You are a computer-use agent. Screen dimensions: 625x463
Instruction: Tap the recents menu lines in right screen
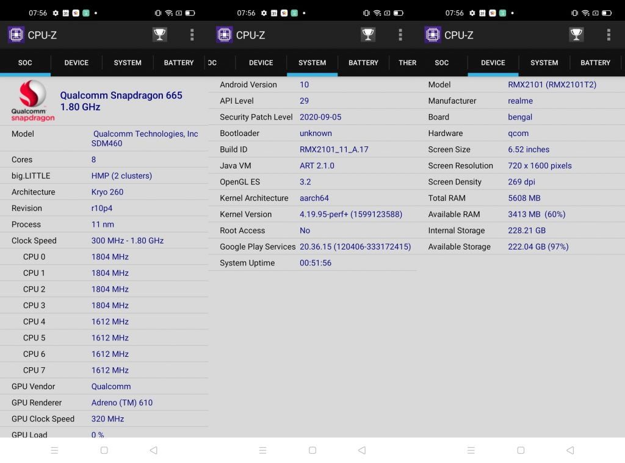click(x=471, y=450)
